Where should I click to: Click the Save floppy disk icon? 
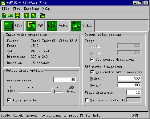18,16
